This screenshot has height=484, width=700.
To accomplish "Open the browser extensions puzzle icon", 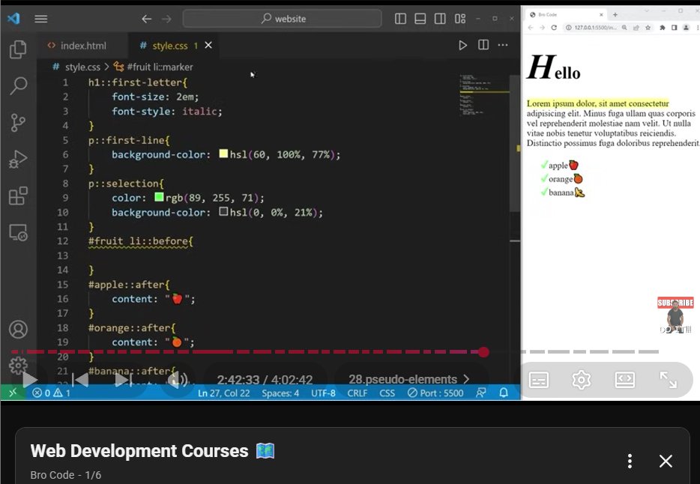I will pyautogui.click(x=663, y=28).
